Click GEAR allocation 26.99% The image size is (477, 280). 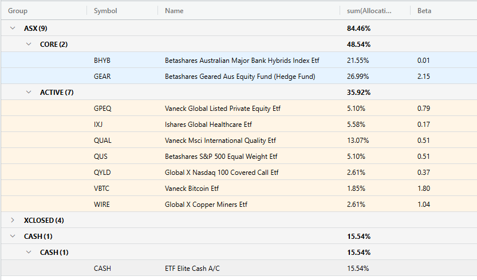[358, 77]
